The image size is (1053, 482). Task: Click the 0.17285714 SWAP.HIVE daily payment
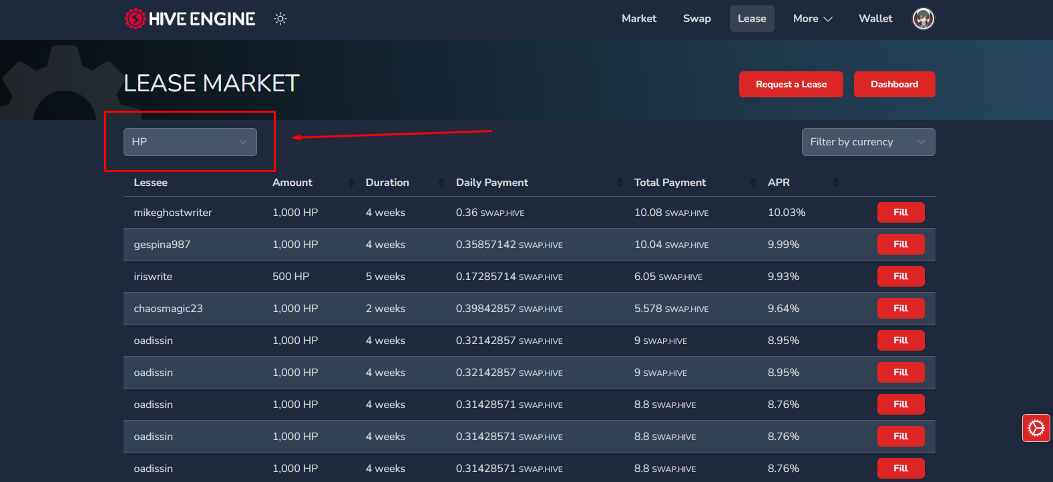point(509,277)
